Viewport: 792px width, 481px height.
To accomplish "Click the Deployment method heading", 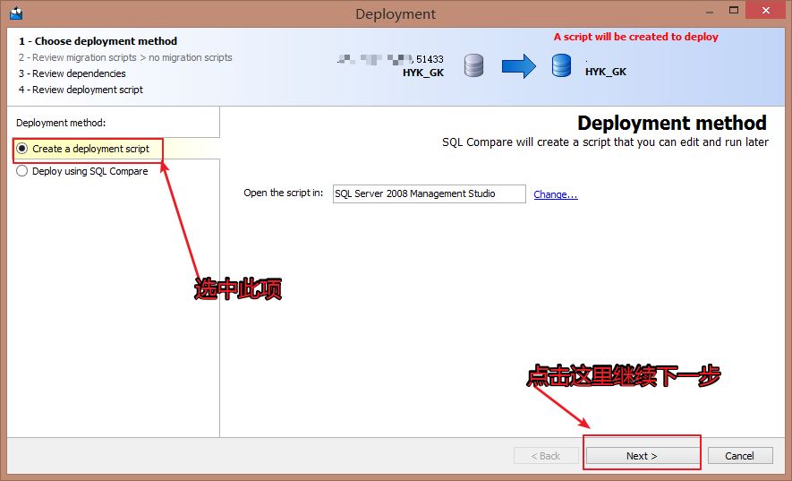I will tap(672, 123).
